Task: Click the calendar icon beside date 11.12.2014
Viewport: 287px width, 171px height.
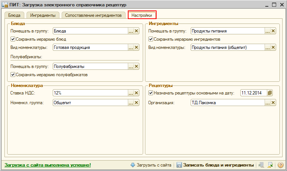Action: pos(270,93)
